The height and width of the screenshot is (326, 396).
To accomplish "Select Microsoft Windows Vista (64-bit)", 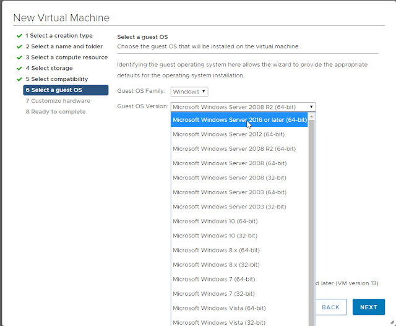I will [239, 308].
